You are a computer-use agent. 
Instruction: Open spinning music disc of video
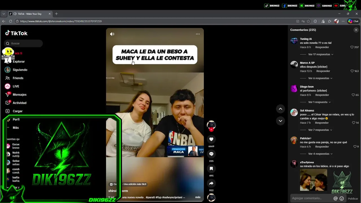click(211, 198)
